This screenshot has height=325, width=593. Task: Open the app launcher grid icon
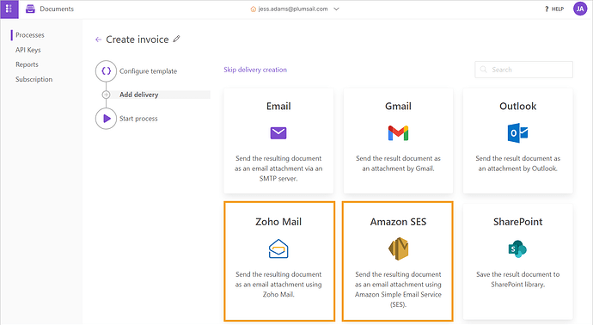[x=9, y=9]
